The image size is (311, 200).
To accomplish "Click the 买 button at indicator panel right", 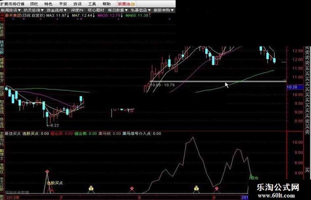I will 307,170.
